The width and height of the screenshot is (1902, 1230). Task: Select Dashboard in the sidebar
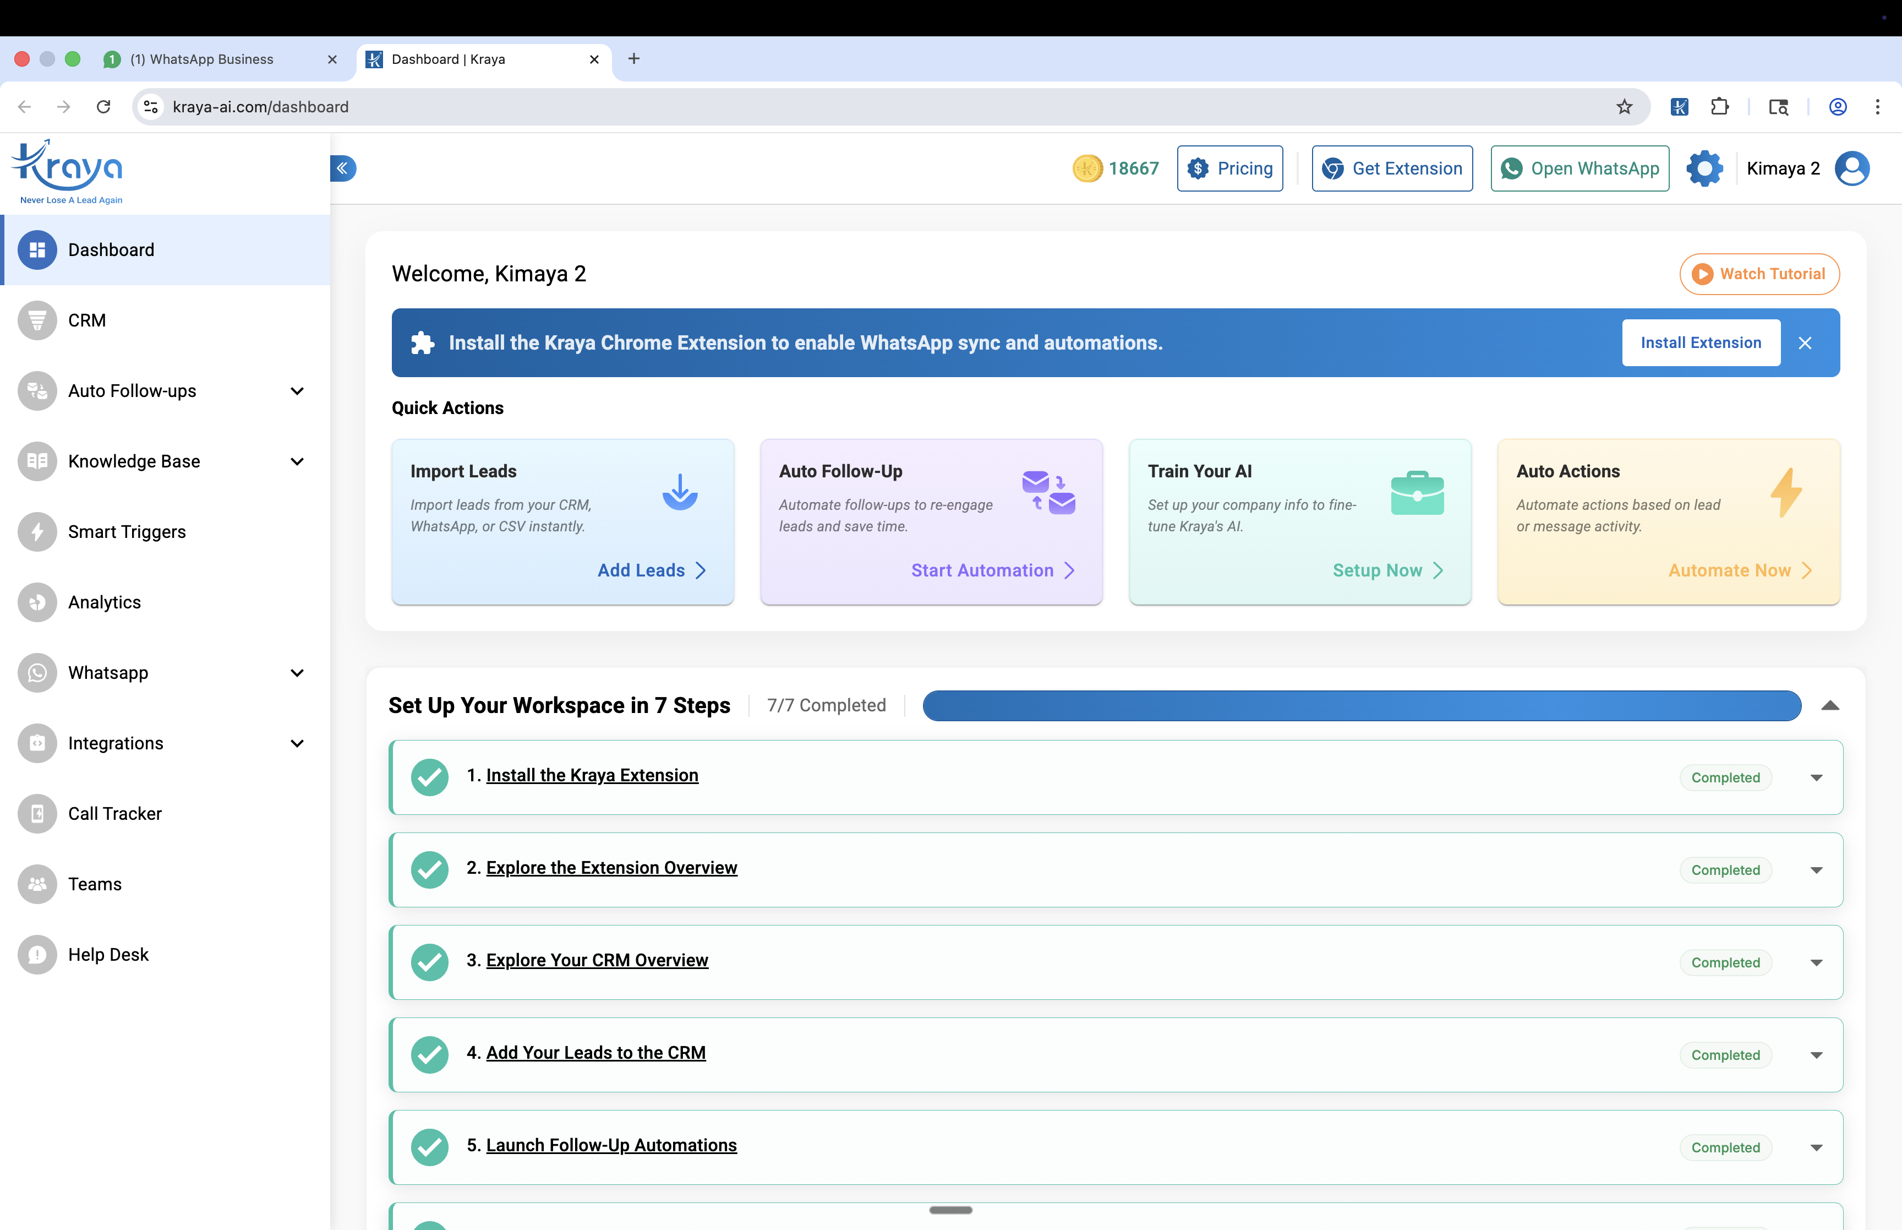pos(111,249)
